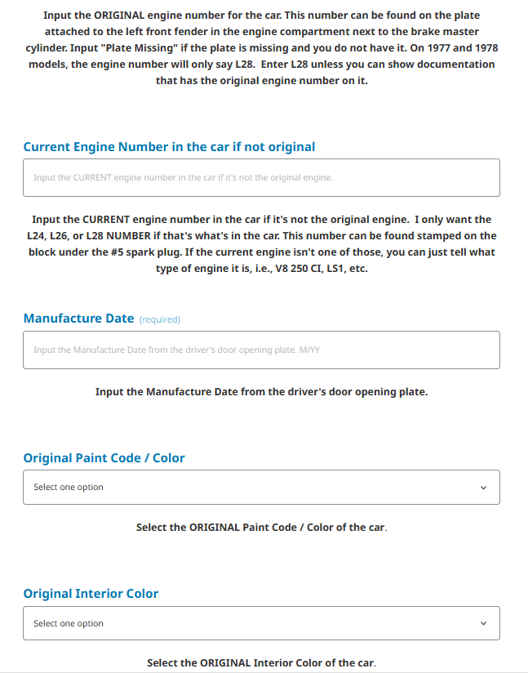528x673 pixels.
Task: Click the M/YY placeholder in Manufacture Date
Action: click(309, 350)
